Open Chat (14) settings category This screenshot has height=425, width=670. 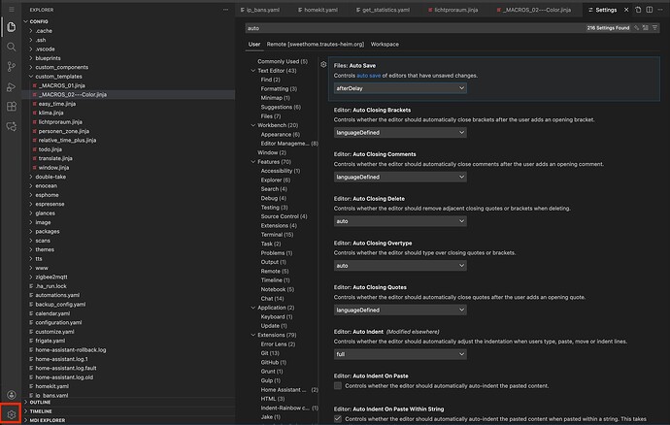[272, 299]
